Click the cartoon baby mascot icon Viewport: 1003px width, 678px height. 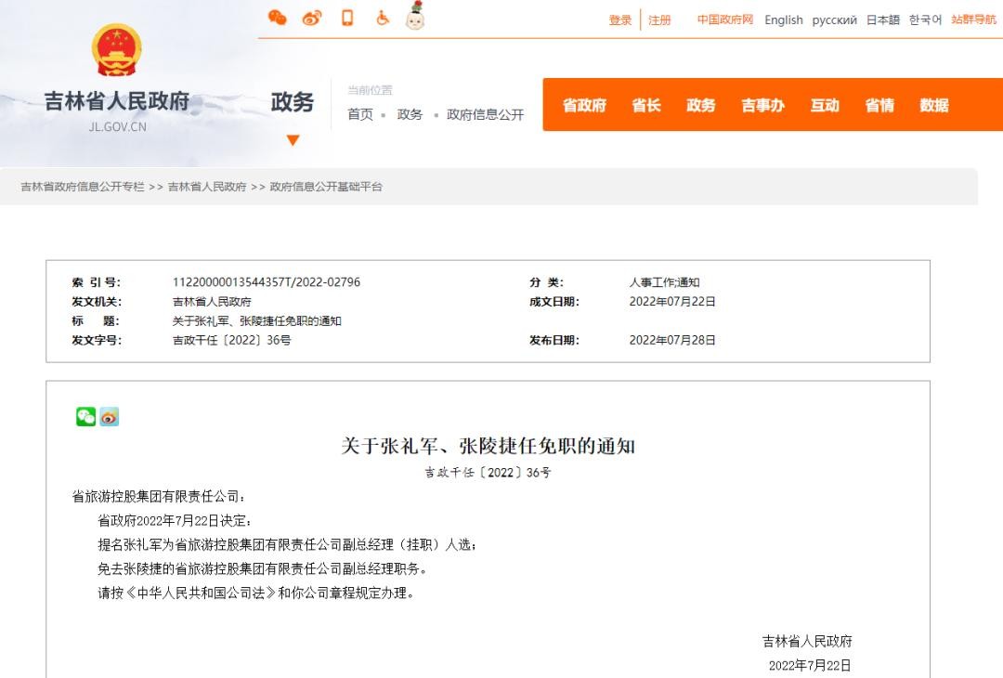pyautogui.click(x=415, y=16)
